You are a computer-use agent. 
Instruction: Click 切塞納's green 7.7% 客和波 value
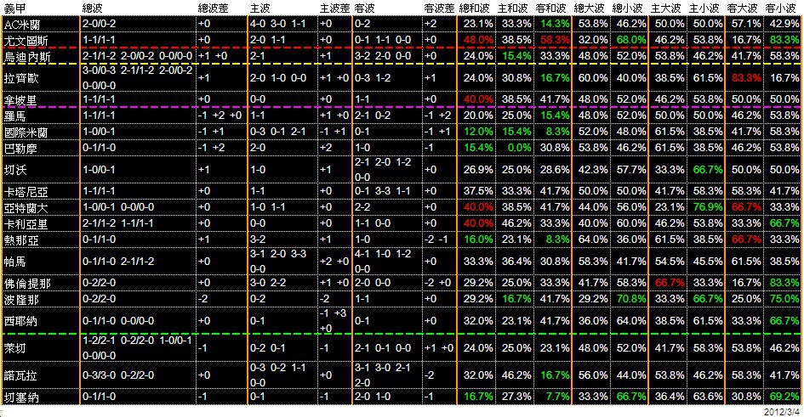pyautogui.click(x=557, y=397)
